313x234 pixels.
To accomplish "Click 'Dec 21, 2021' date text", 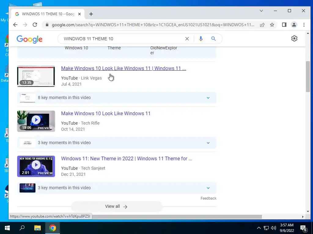I will [x=73, y=174].
